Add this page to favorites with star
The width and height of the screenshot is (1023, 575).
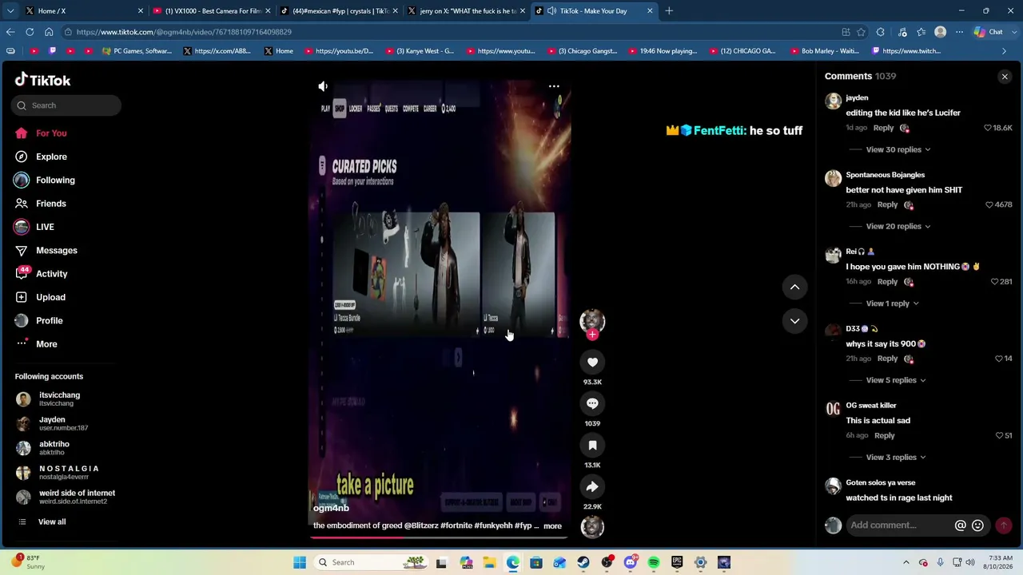861,32
